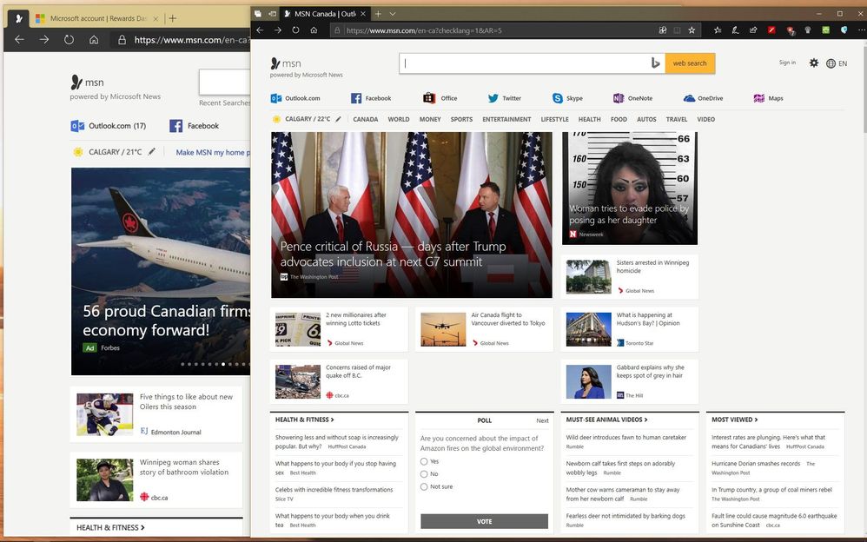Select the HEALTH news category
Image resolution: width=867 pixels, height=542 pixels.
[589, 120]
